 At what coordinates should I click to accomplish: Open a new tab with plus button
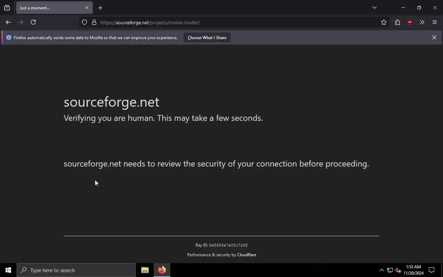[x=100, y=8]
